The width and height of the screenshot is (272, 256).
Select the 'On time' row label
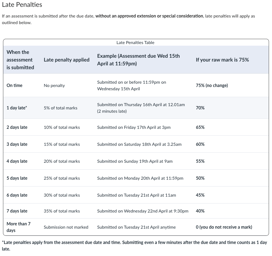coord(15,85)
